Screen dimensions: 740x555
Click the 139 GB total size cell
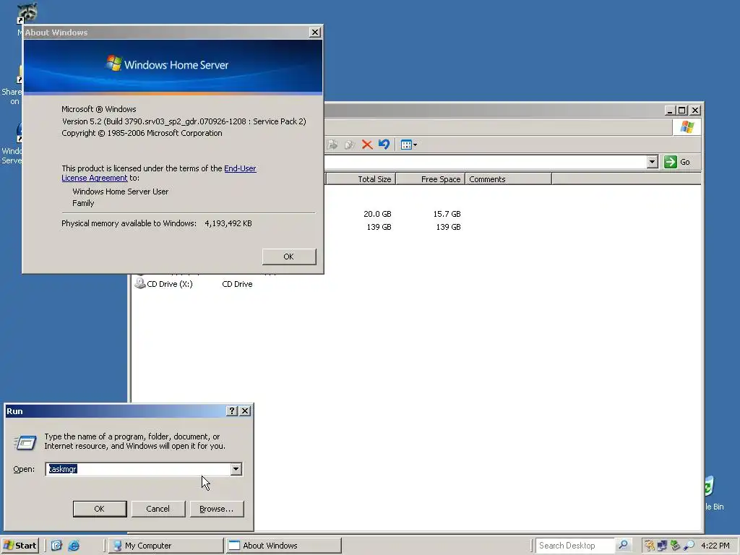point(379,227)
